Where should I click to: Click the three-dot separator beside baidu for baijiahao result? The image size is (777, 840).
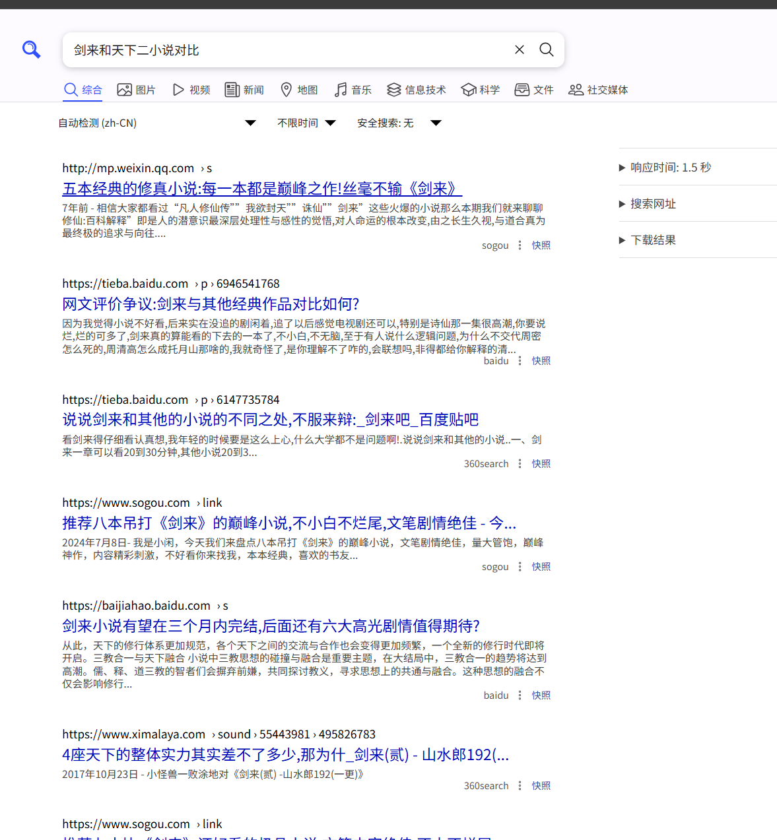tap(520, 695)
